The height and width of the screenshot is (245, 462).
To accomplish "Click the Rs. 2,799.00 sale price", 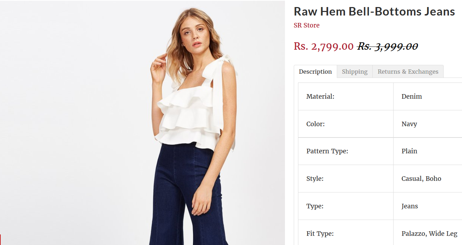I will (323, 46).
